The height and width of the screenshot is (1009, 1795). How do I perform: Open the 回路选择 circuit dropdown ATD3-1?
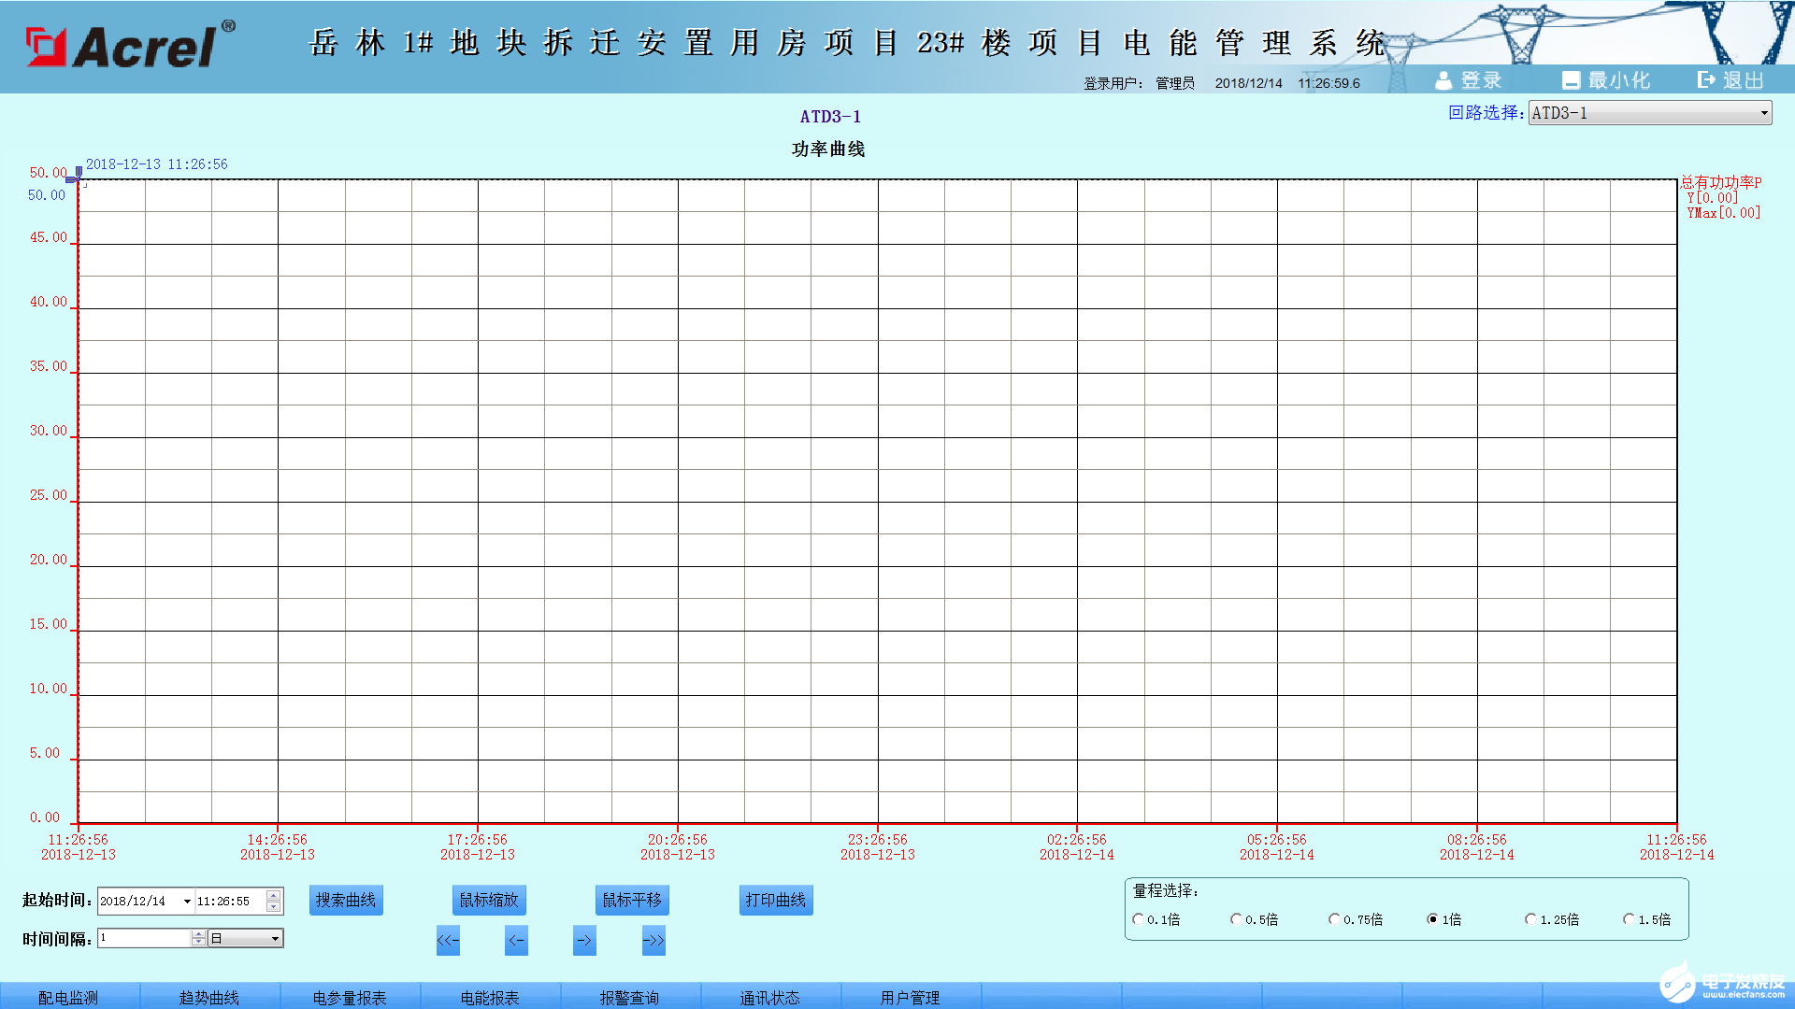[x=1761, y=112]
